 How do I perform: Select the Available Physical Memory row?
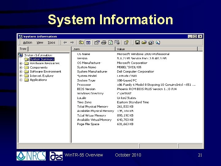point(137,111)
